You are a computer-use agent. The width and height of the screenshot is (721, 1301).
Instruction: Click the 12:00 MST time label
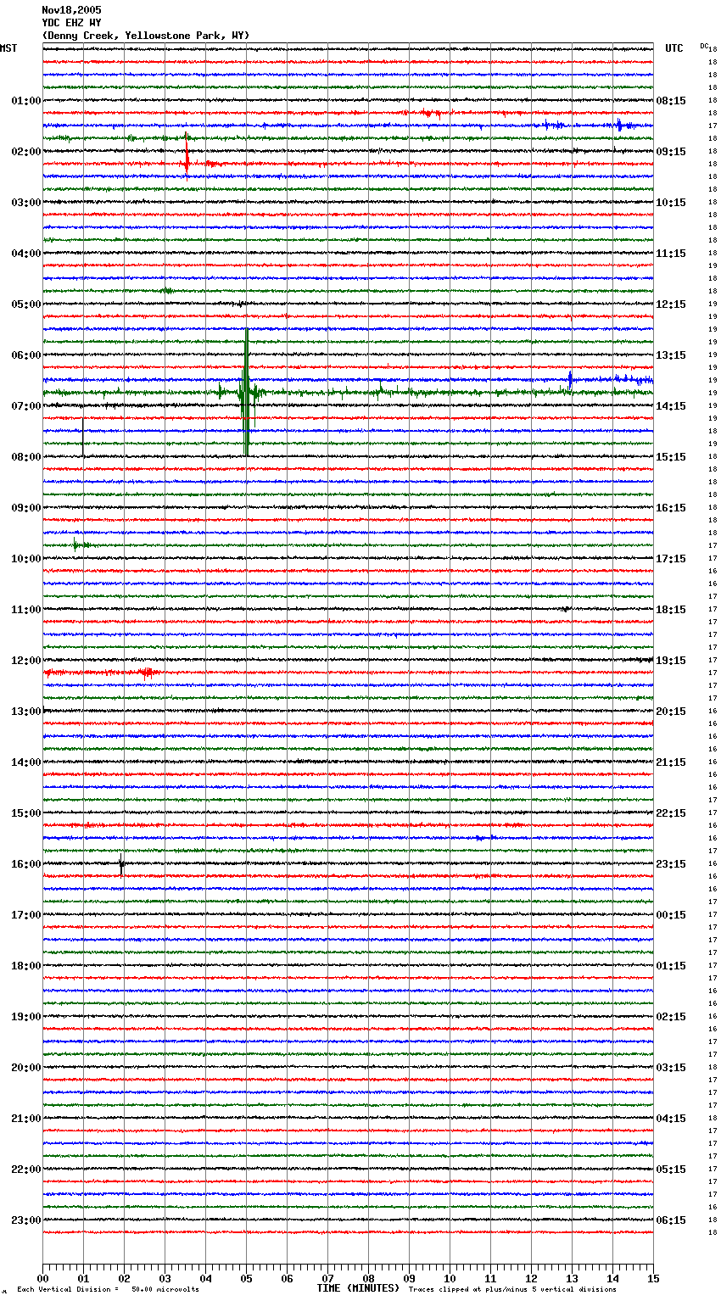click(26, 661)
